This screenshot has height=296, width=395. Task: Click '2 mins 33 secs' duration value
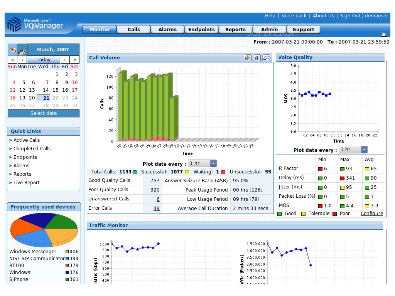pos(250,209)
